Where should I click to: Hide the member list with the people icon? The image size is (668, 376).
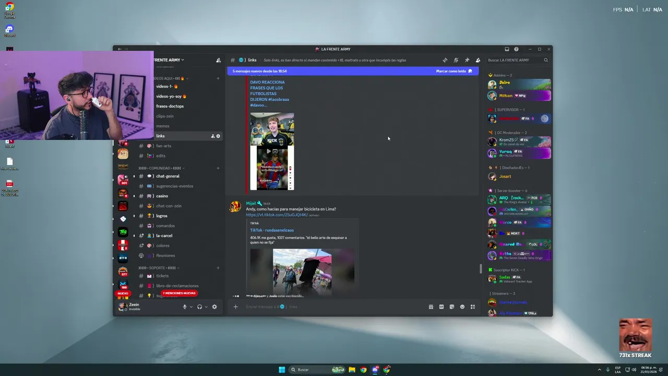click(x=478, y=60)
